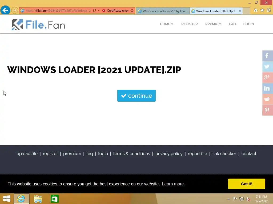Share on LinkedIn sidebar icon
The image size is (273, 204).
[267, 88]
